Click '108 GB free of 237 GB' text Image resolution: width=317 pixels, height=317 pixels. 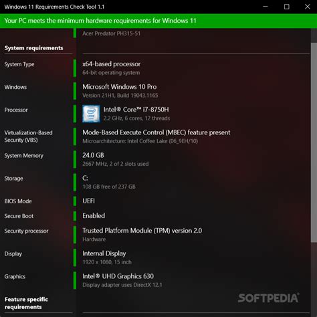[109, 187]
